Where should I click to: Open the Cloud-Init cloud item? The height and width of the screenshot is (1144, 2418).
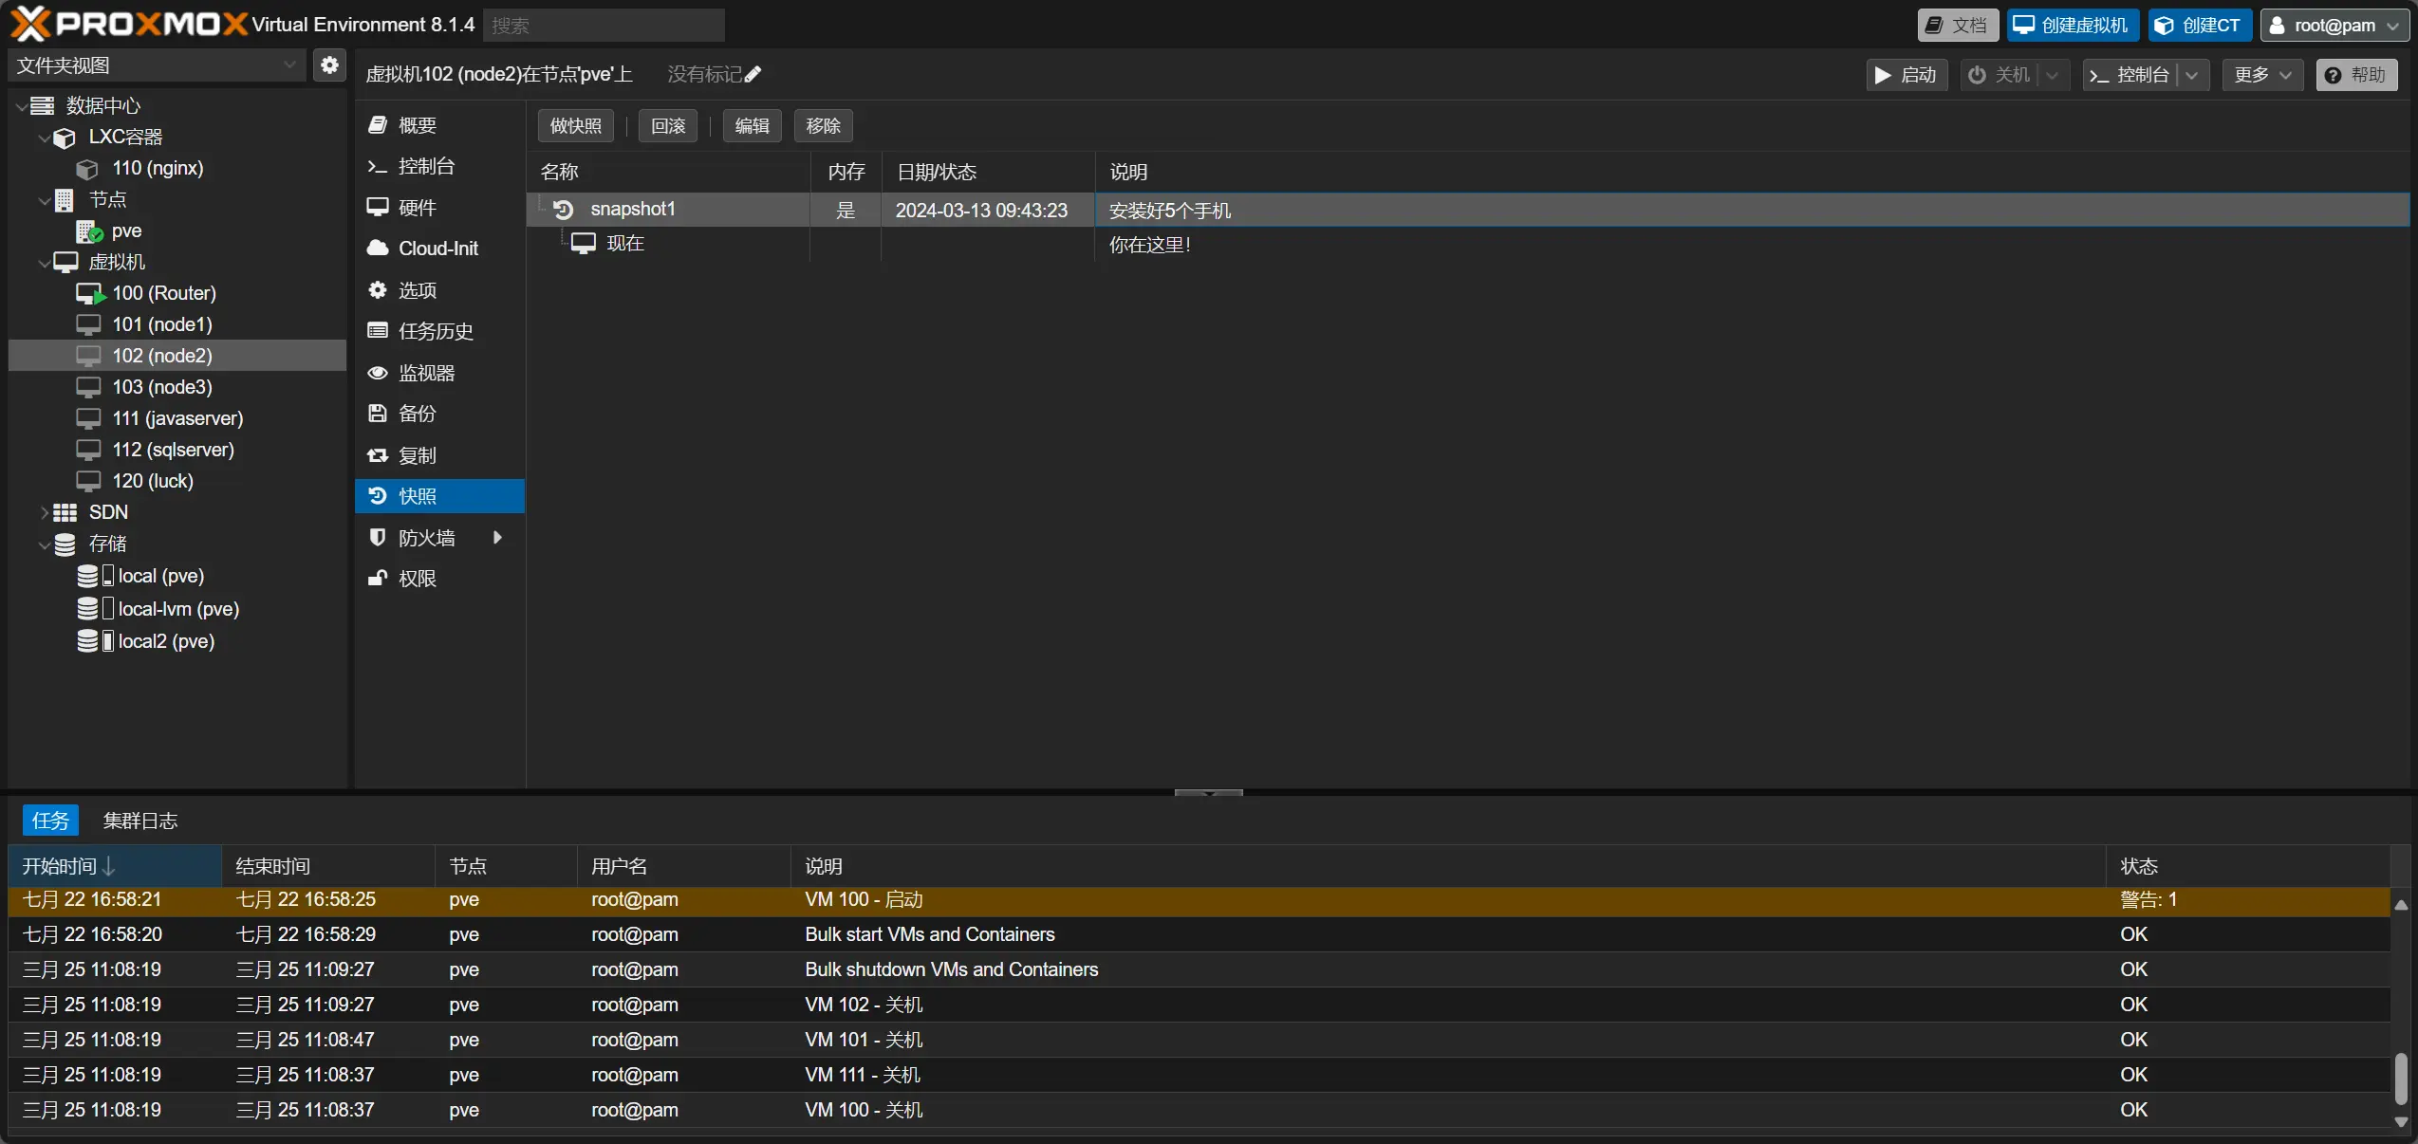pos(437,249)
